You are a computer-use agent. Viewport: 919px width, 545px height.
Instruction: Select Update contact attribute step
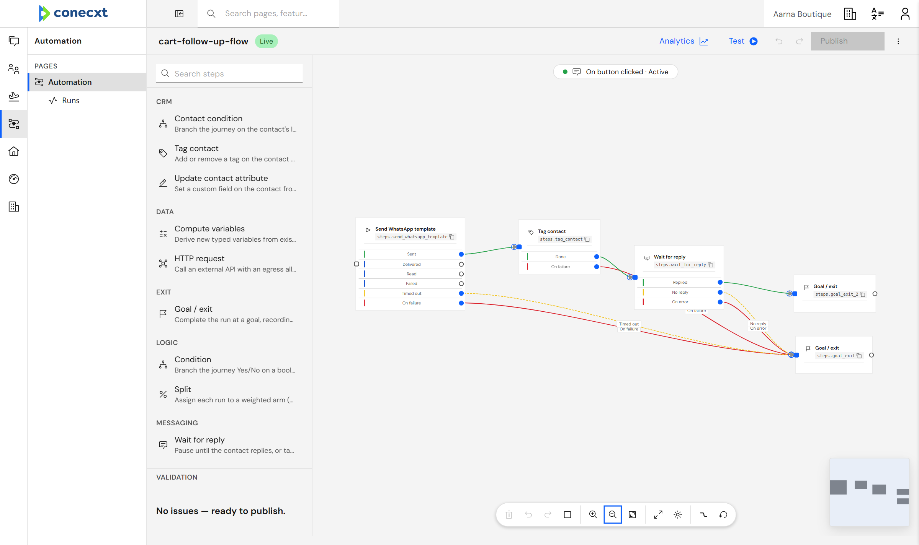229,183
